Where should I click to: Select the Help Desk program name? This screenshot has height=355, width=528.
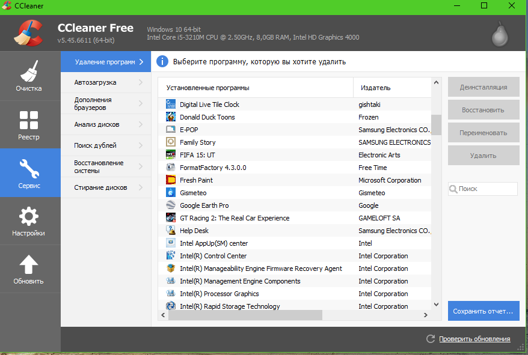(194, 231)
